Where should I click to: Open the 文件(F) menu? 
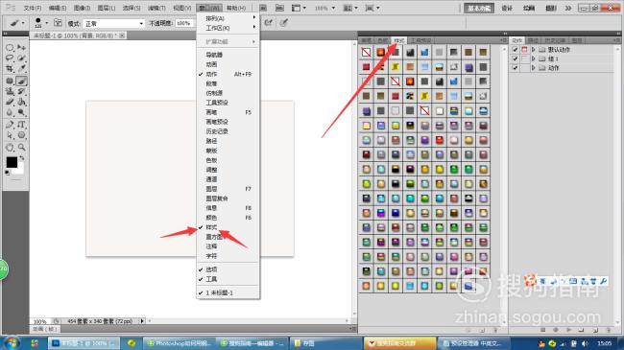tap(33, 8)
